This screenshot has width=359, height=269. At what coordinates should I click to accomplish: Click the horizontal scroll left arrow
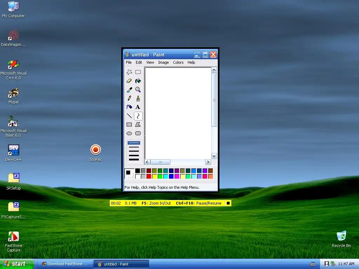(148, 162)
